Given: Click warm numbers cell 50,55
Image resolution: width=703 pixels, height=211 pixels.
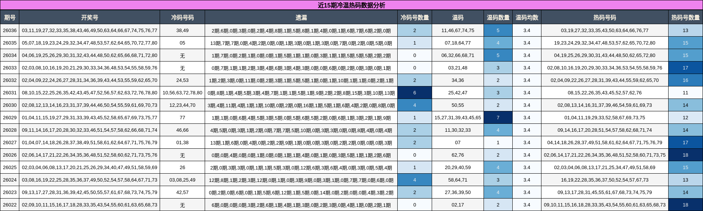Looking at the screenshot, I should tap(458, 105).
